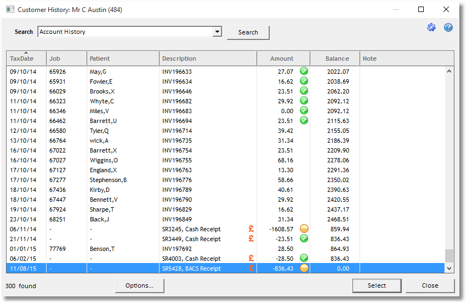Screen dimensions: 467x304
Task: Click pound sign icon on SR3449 row
Action: point(251,238)
